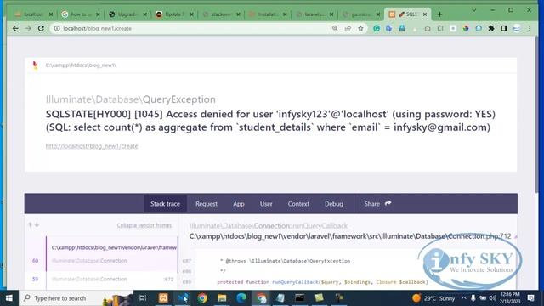
Task: Click the volume speaker tray icon
Action: coord(492,298)
